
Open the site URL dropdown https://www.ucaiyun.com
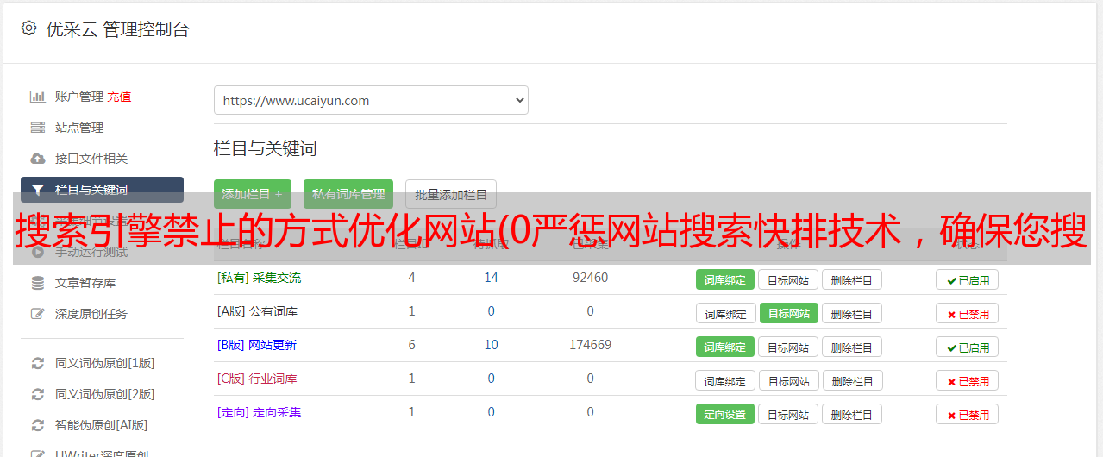[371, 100]
